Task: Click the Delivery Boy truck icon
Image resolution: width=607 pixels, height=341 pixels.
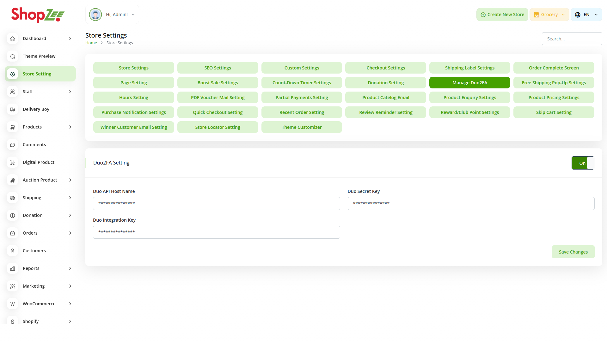Action: (12, 109)
